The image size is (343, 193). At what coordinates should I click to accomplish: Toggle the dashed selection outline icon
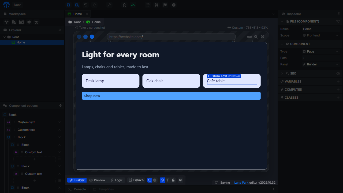(150, 180)
